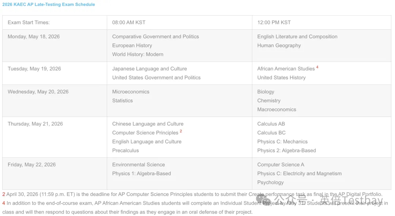Click the 08:00 AM KST column header

(x=129, y=22)
